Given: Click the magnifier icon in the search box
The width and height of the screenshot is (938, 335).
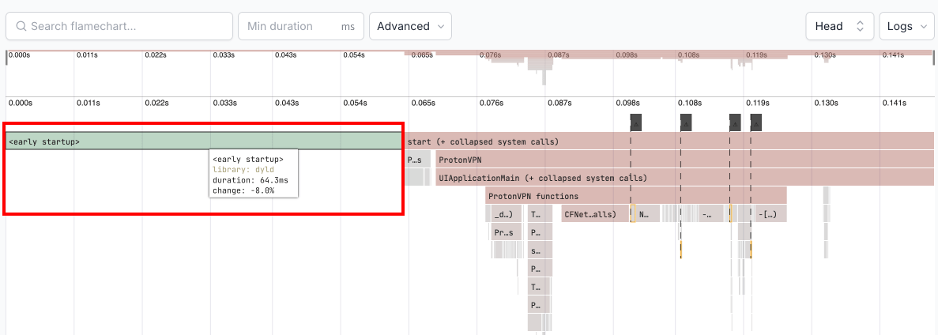Looking at the screenshot, I should coord(20,26).
